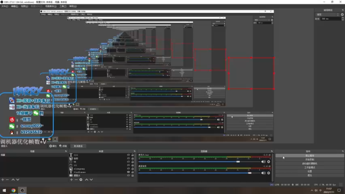Remove selected scene with minus icon
This screenshot has height=194, width=345.
tap(7, 180)
